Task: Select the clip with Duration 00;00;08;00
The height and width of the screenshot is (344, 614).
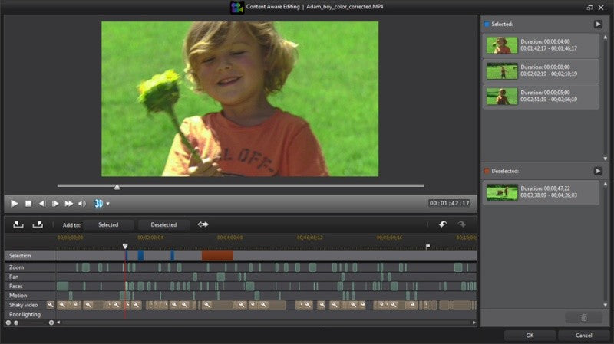Action: (x=541, y=70)
